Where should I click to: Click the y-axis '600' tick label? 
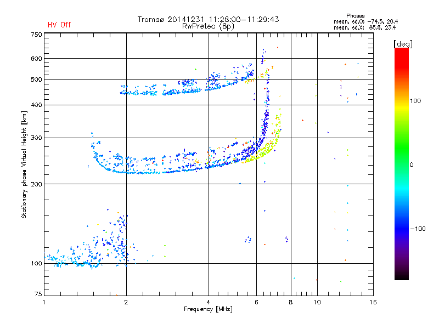[x=36, y=59]
